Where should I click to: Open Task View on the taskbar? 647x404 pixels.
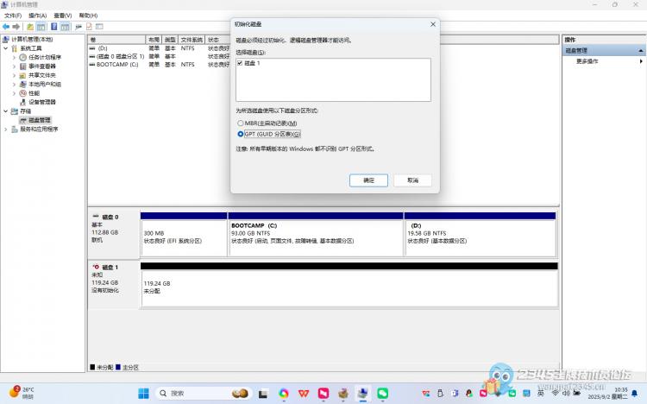[x=263, y=394]
